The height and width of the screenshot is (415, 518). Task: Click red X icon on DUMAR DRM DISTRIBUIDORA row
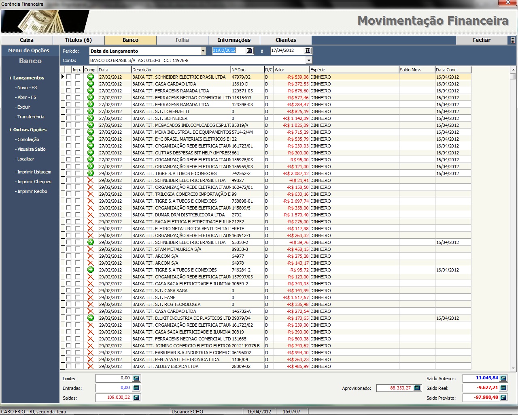pyautogui.click(x=91, y=215)
